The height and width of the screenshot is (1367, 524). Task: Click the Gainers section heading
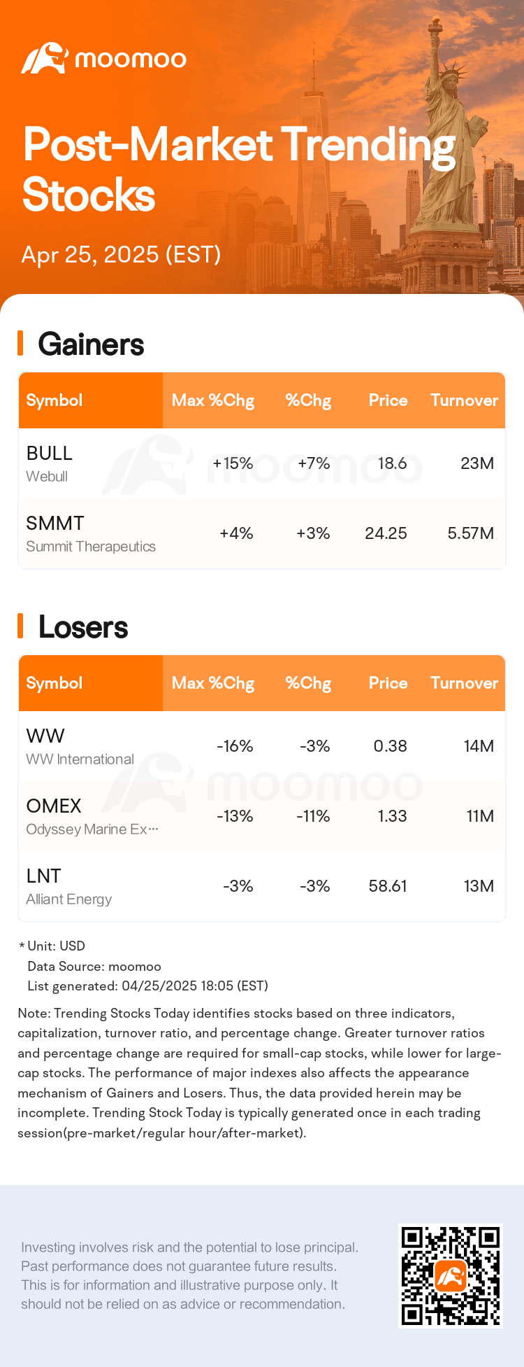point(91,344)
